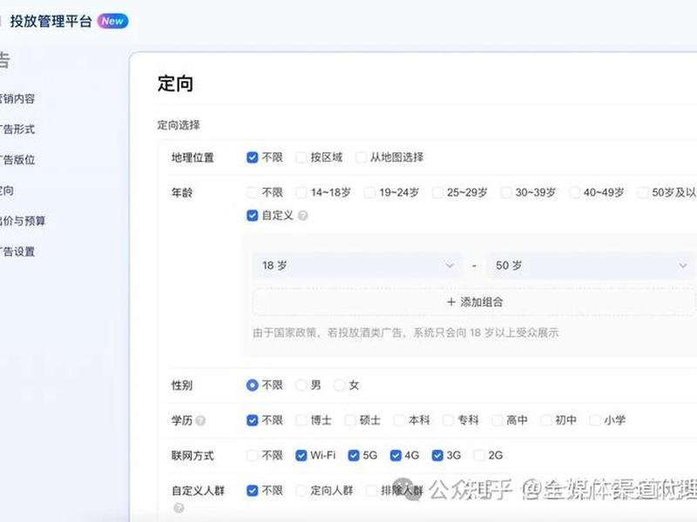Select 不限 gender radio button
Viewport: 697px width, 522px height.
[252, 385]
